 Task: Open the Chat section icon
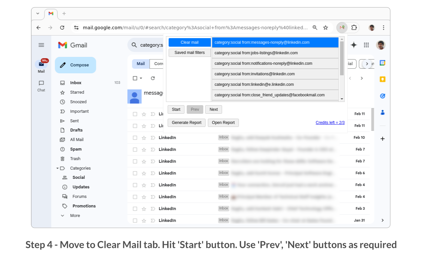[41, 83]
